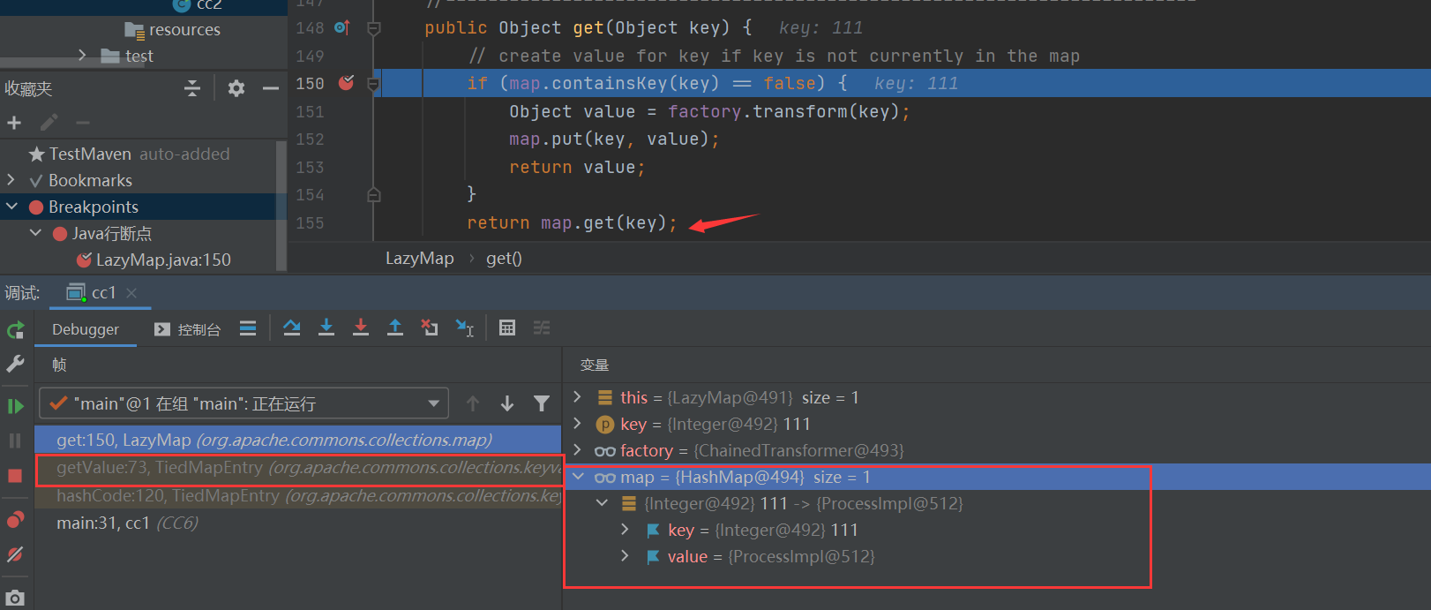Expand the key Integer@492 variable at top level
Image resolution: width=1431 pixels, height=610 pixels.
[578, 424]
